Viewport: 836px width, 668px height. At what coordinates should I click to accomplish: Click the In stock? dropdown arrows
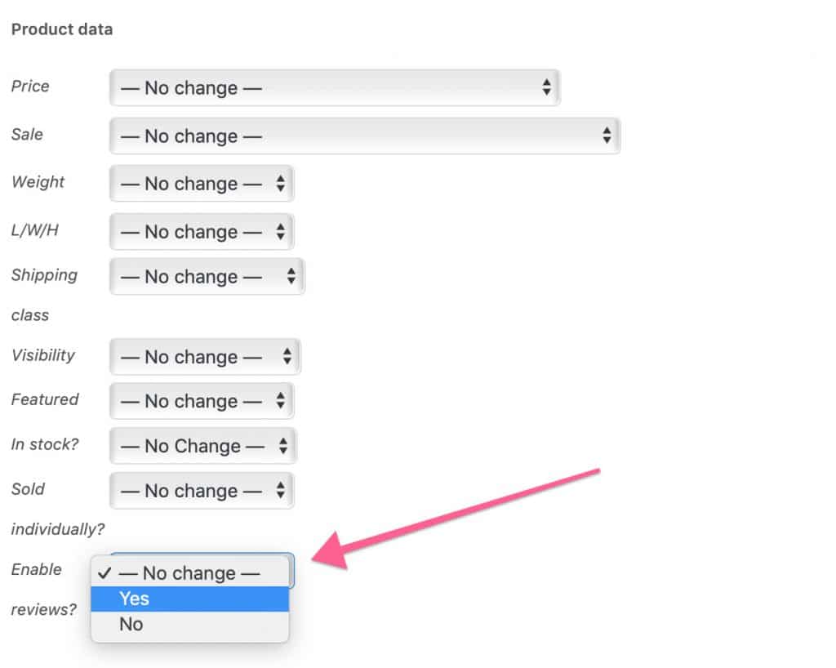(283, 446)
